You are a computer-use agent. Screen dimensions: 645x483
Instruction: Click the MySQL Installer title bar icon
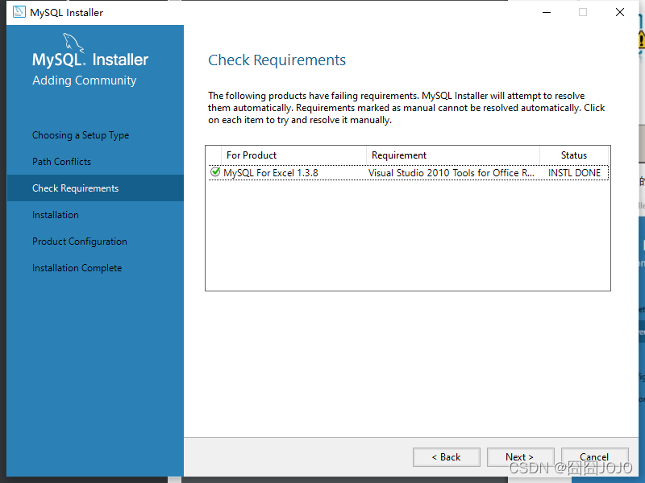coord(19,12)
